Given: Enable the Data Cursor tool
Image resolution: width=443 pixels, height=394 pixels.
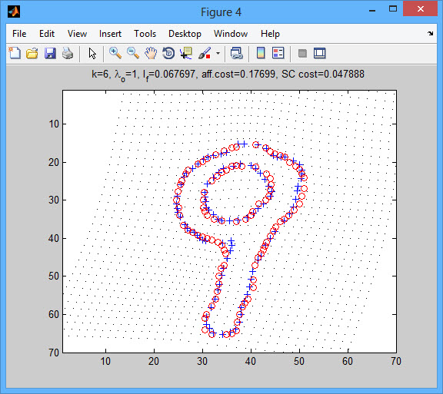Looking at the screenshot, I should pos(186,53).
